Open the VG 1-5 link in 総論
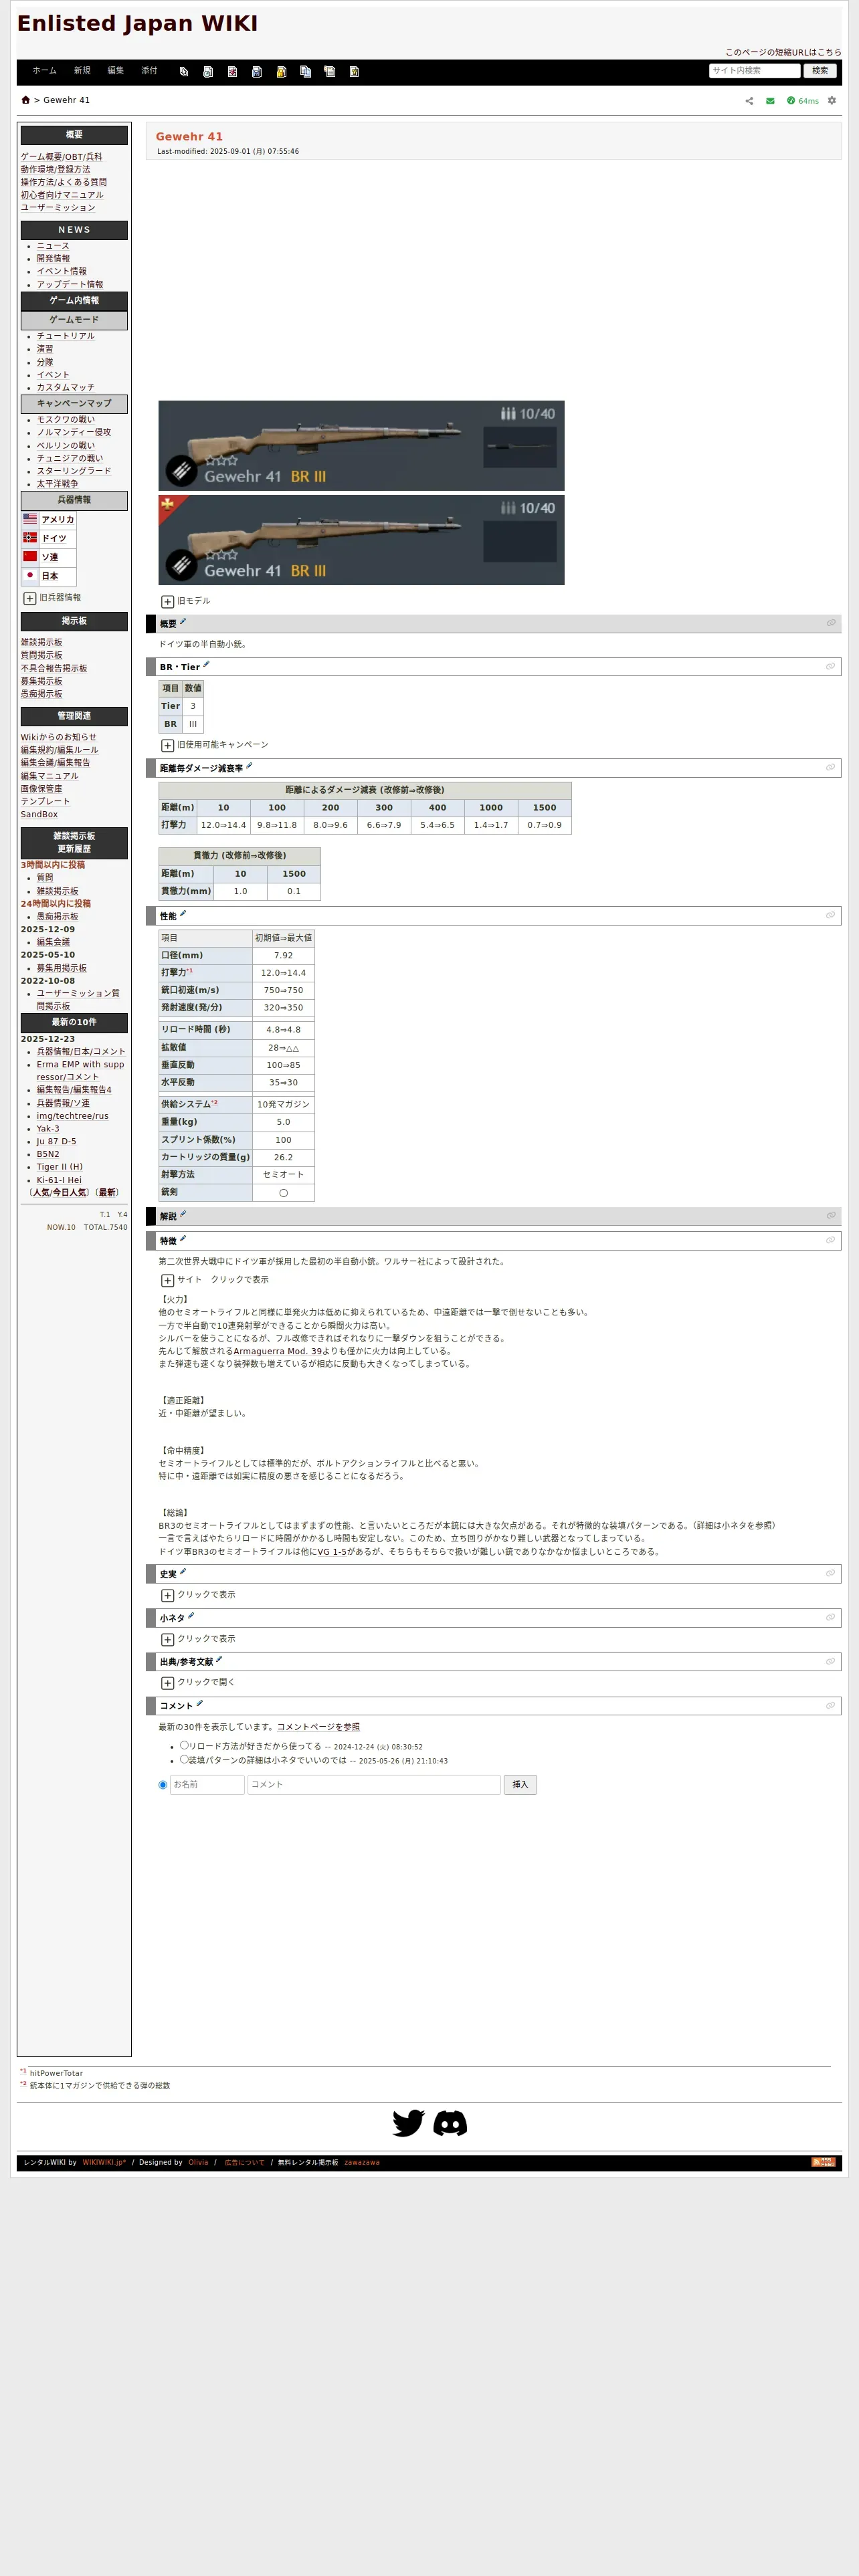 [x=332, y=1552]
